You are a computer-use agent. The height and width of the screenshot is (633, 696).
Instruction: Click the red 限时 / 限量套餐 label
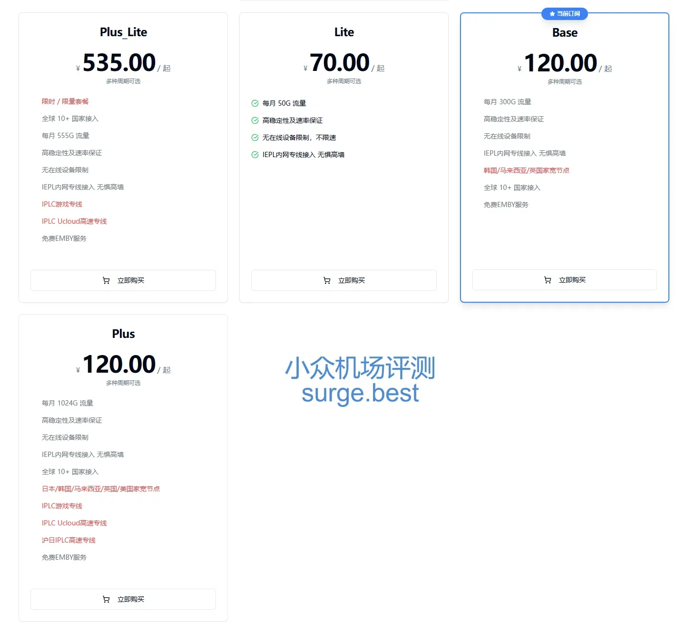[65, 101]
